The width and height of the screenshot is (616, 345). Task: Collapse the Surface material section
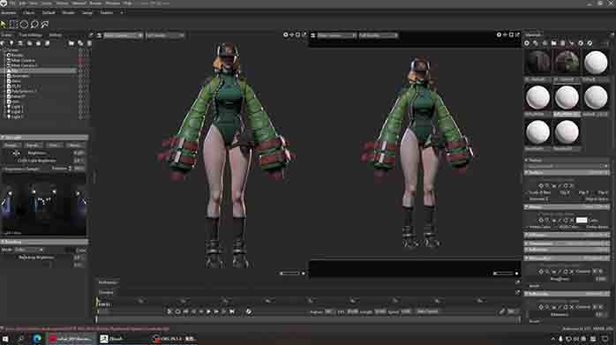pos(567,173)
